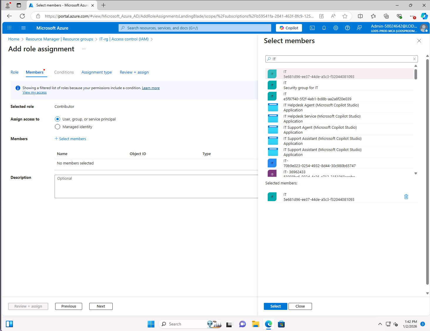Choose IT Helpdesk Agent application result
The width and height of the screenshot is (430, 331).
point(340,108)
